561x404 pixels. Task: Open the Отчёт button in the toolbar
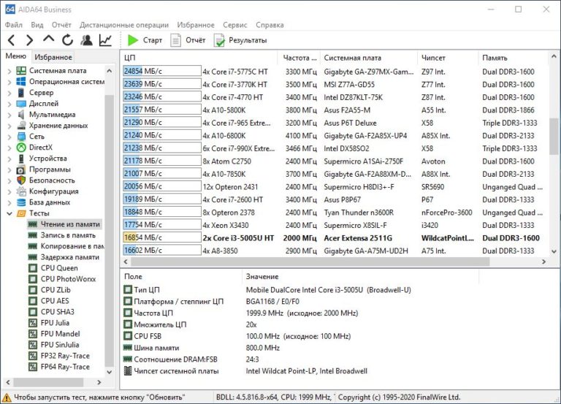[x=188, y=40]
